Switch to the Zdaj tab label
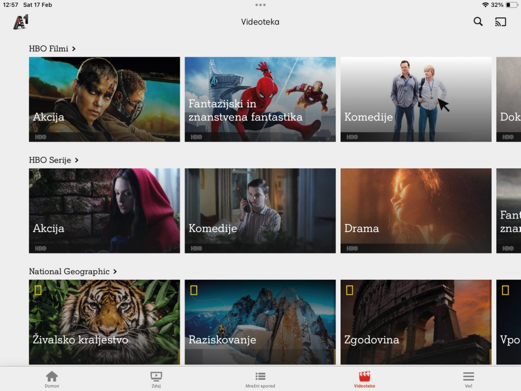The image size is (521, 391). coord(156,386)
